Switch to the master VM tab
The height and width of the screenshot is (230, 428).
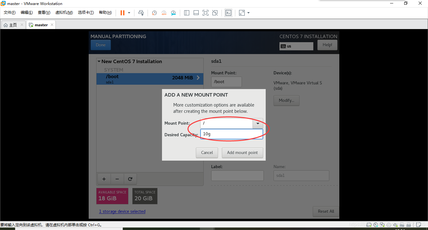(x=41, y=25)
